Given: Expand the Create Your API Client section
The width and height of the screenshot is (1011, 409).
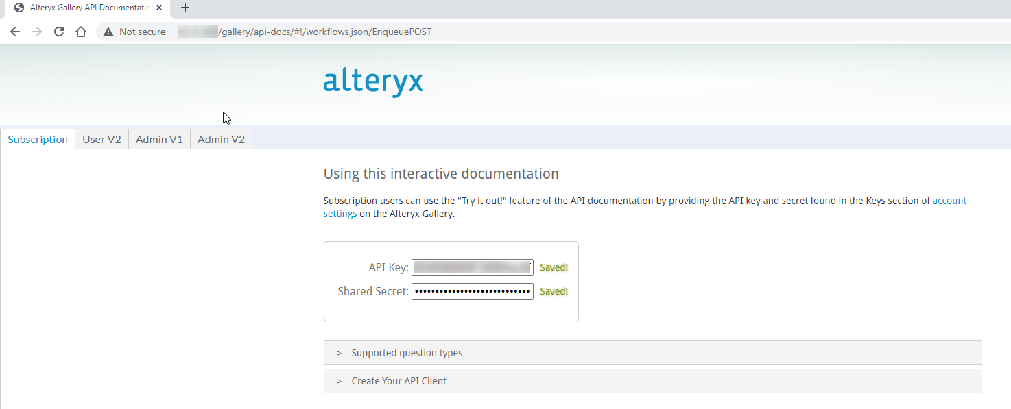Looking at the screenshot, I should 399,381.
